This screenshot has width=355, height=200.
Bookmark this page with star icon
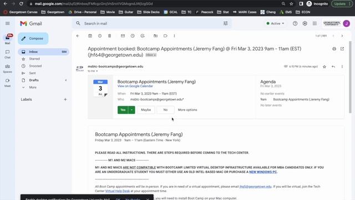pos(291,4)
